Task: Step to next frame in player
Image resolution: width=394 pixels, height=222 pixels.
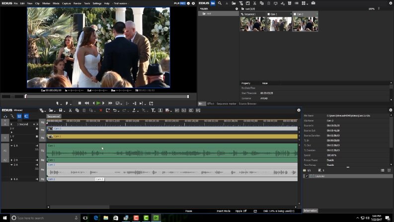Action: click(x=103, y=103)
